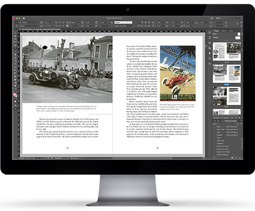Select the Pen tool in the toolbox
The height and width of the screenshot is (211, 255).
pos(15,54)
